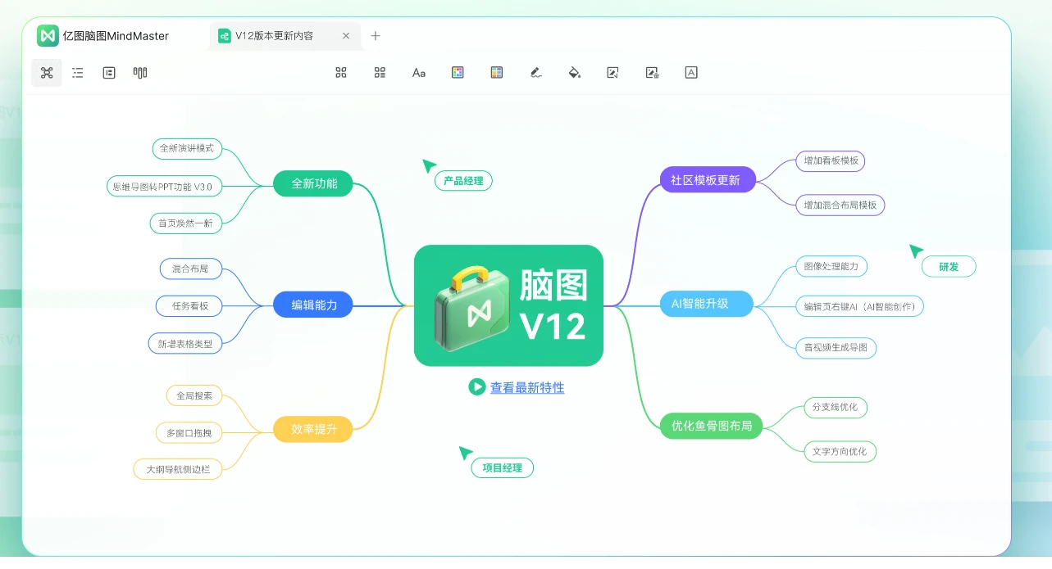Switch to outline list view icon

(78, 73)
